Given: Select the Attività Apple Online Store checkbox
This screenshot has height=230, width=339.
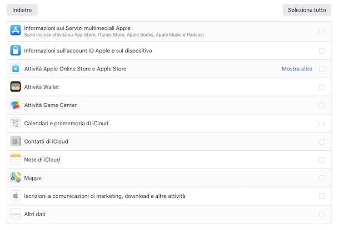Looking at the screenshot, I should click(x=322, y=69).
